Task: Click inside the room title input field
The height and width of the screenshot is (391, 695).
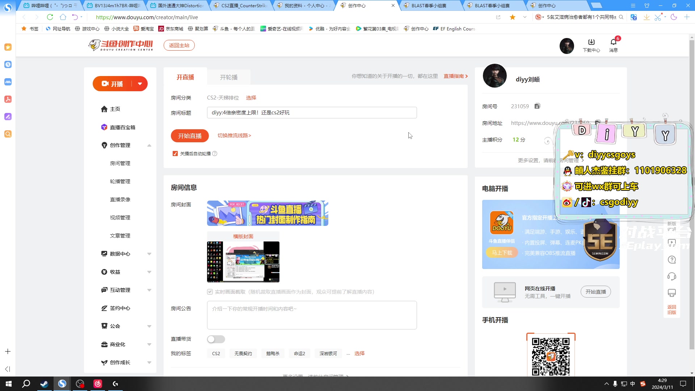Action: point(311,113)
